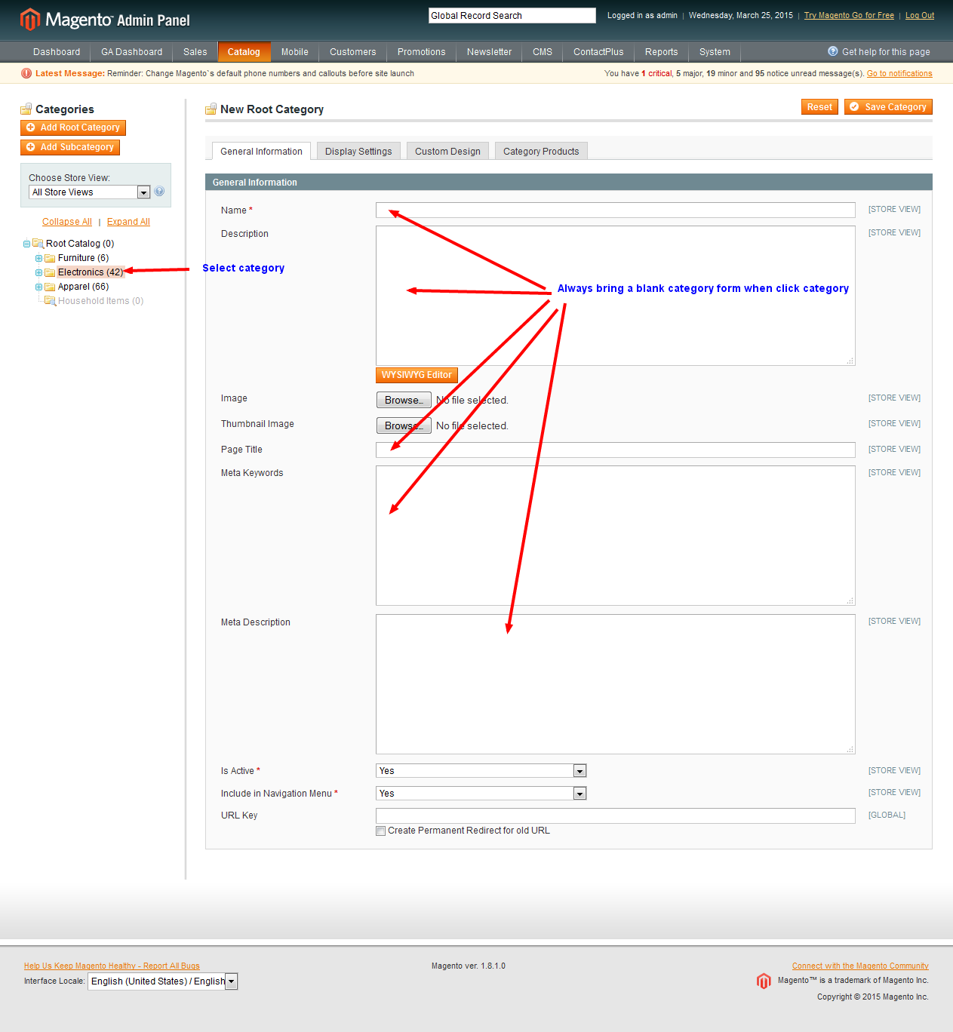Expand the Electronics category node
Viewport: 953px width, 1032px height.
pyautogui.click(x=38, y=272)
